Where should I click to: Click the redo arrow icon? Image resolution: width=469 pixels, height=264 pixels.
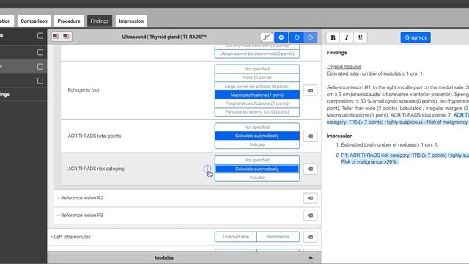(311, 37)
